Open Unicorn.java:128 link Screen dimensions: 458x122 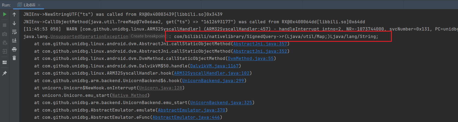pos(160,88)
